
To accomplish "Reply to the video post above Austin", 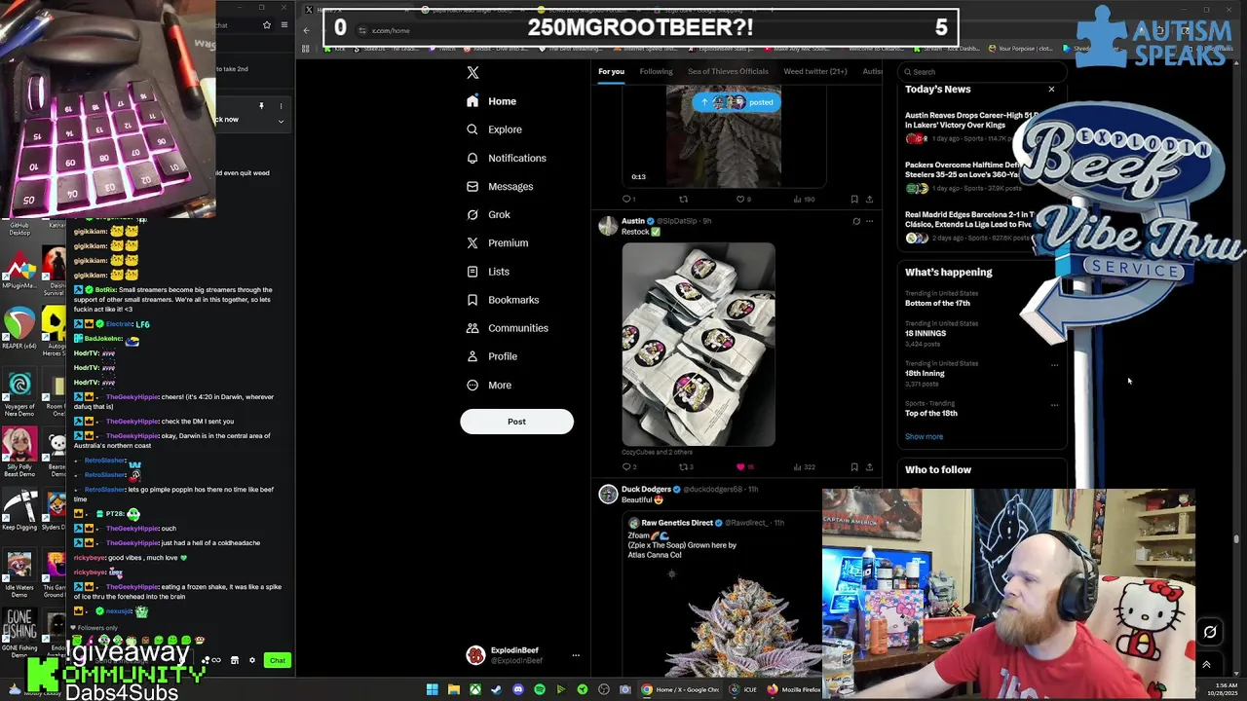I will click(x=628, y=200).
